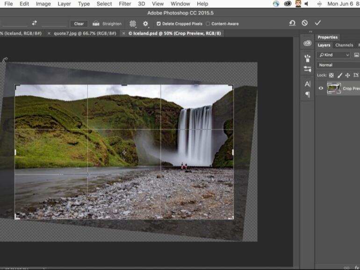Open Adjustments sliders panel icon
Image resolution: width=360 pixels, height=270 pixels.
[307, 69]
